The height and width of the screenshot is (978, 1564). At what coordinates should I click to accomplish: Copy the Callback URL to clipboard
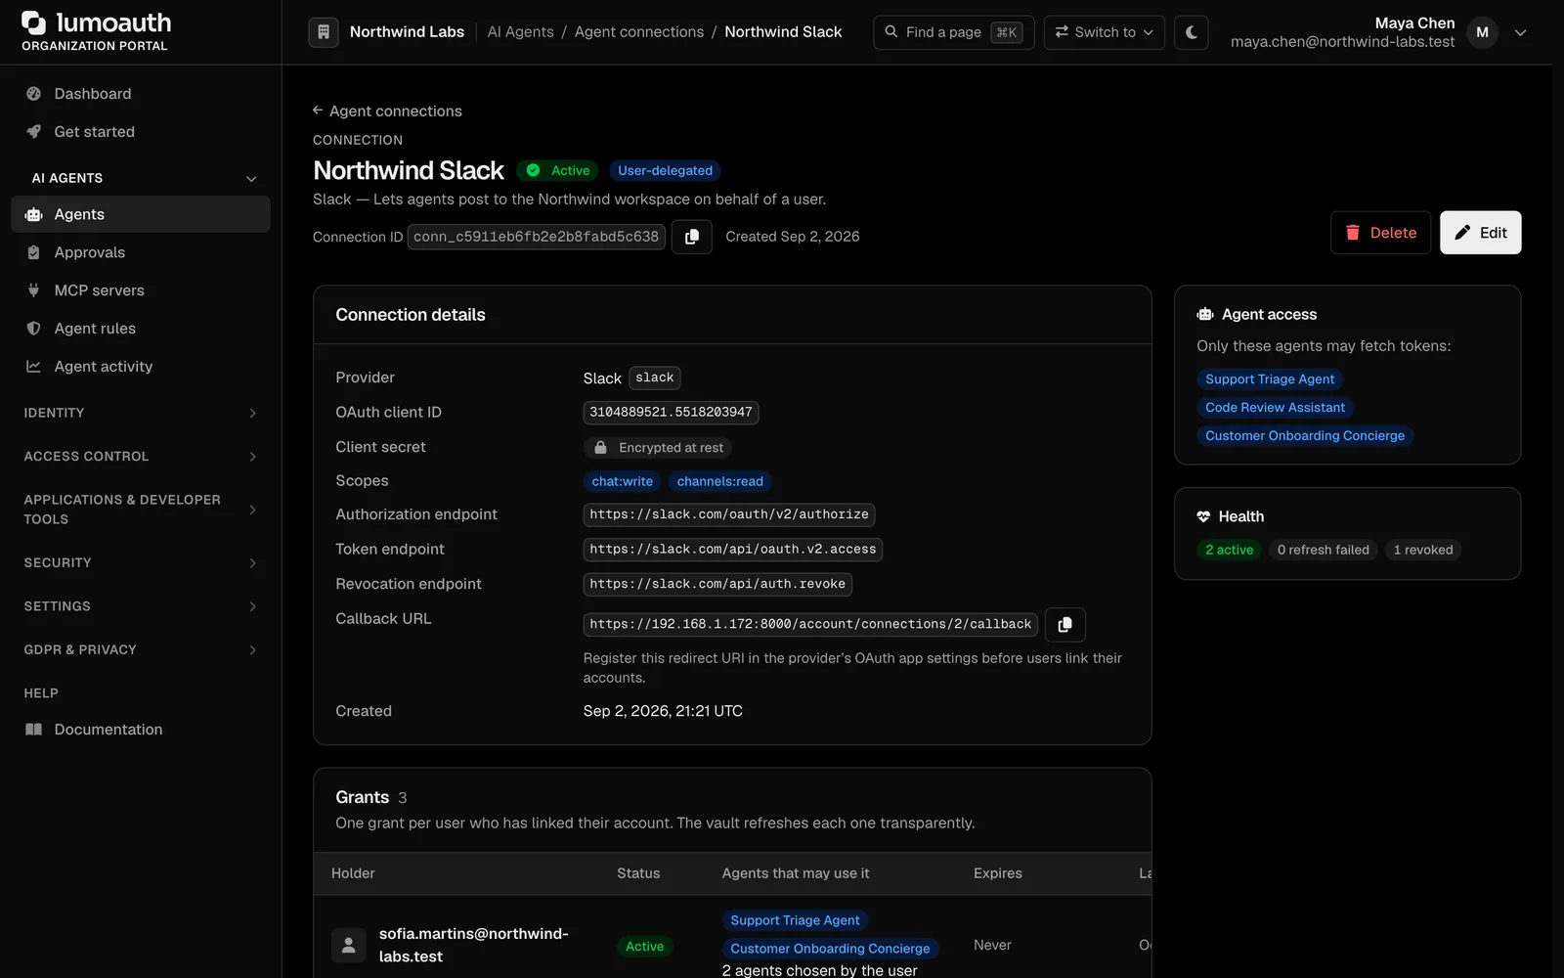point(1065,624)
